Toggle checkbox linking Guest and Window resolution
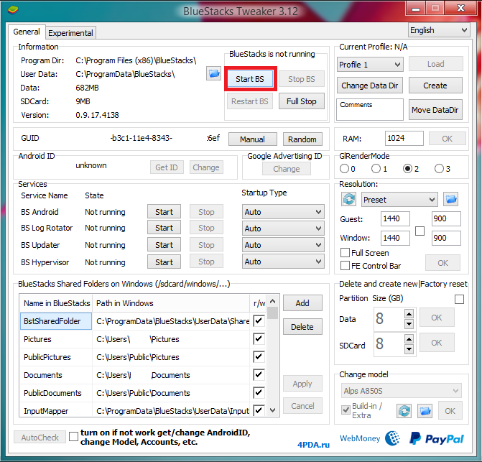 click(420, 231)
